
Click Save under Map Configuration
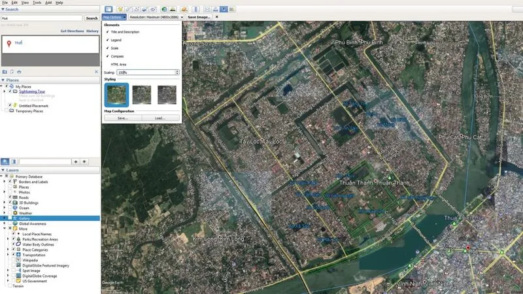[x=123, y=118]
